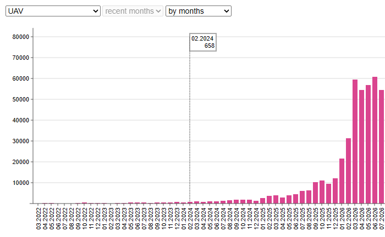Click the 10.2022 x-axis label
Screen dimensions: 385x237
(x=85, y=218)
